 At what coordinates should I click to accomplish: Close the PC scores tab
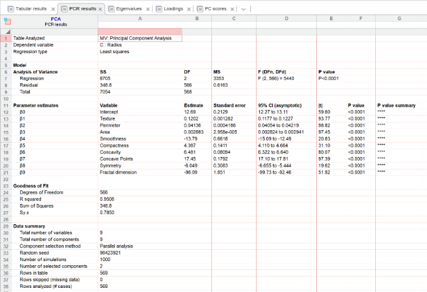[x=232, y=10]
